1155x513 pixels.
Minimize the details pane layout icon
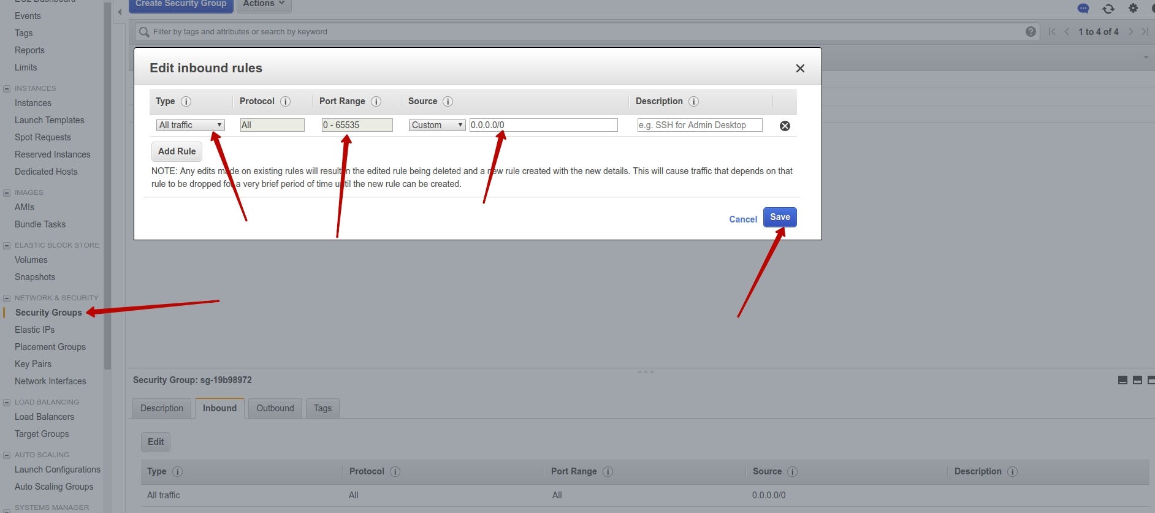[1123, 380]
